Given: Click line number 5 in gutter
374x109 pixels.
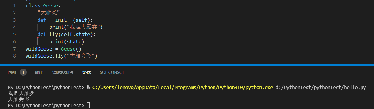Looking at the screenshot, I should [x=15, y=34].
